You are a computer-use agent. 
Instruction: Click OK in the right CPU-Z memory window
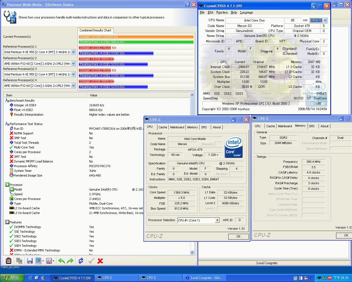click(344, 235)
